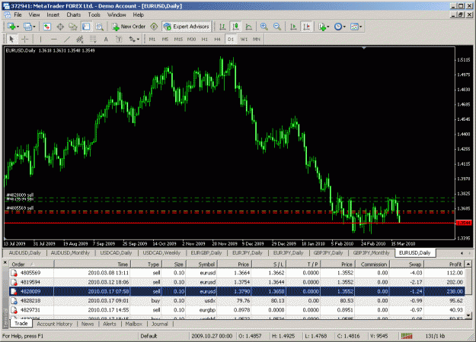Screen dimensions: 476x342
Task: Toggle the Expert Advisors button
Action: 187,27
